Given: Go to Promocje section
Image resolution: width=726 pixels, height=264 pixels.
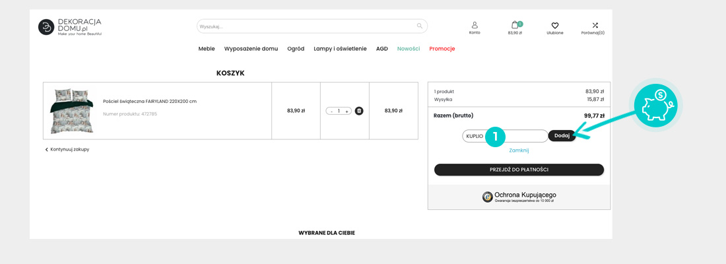Looking at the screenshot, I should [442, 49].
